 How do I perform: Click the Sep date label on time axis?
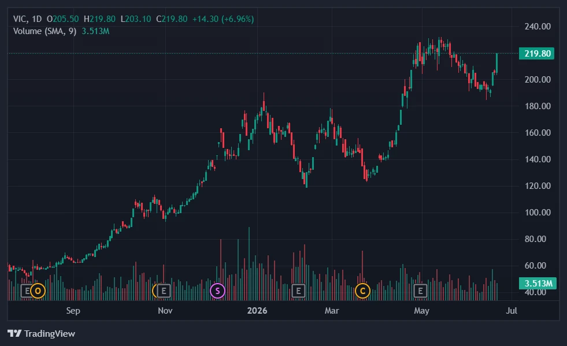(73, 311)
